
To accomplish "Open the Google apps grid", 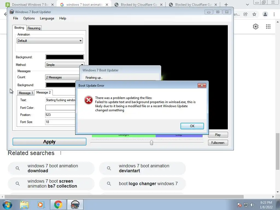I will pos(268,27).
